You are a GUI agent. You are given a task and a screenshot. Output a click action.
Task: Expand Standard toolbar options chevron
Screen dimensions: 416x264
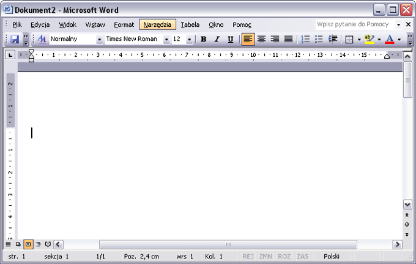(26, 39)
